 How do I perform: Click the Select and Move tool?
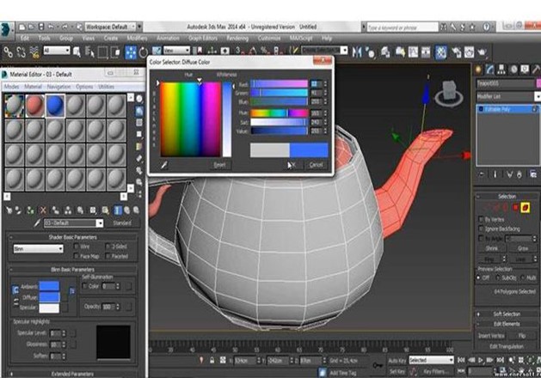click(132, 52)
